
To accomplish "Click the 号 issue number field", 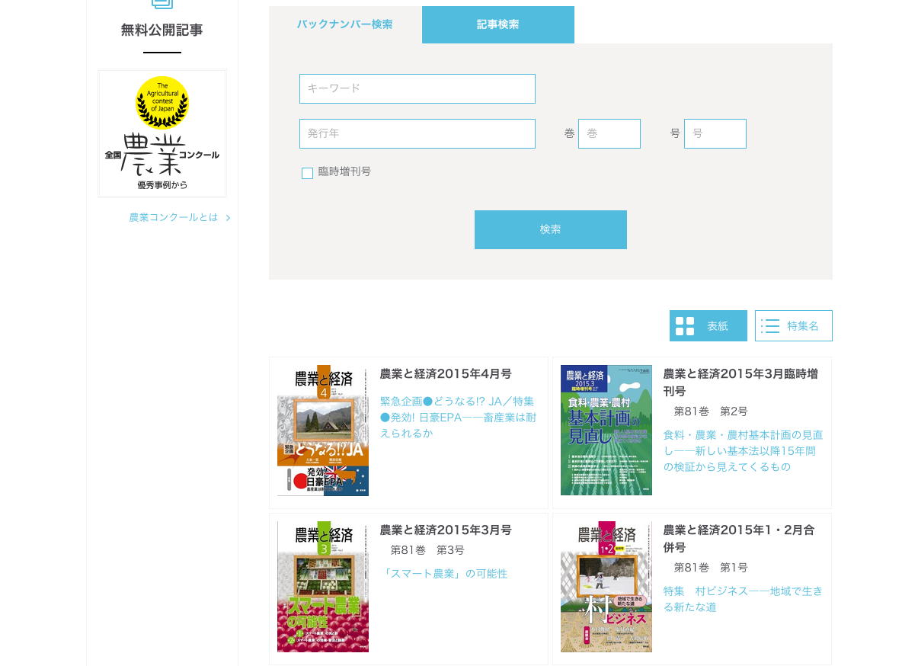I will tap(715, 133).
